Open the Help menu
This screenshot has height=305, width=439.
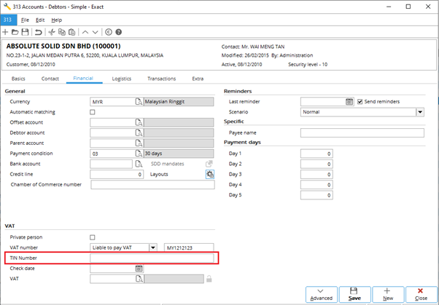[57, 20]
